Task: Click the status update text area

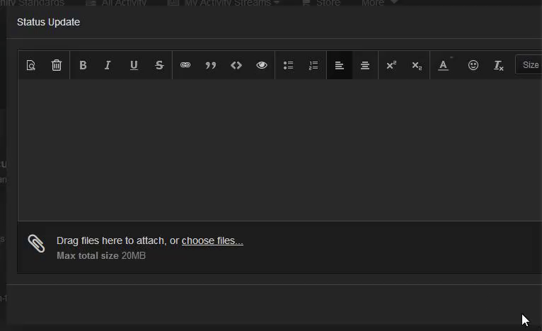Action: click(280, 150)
